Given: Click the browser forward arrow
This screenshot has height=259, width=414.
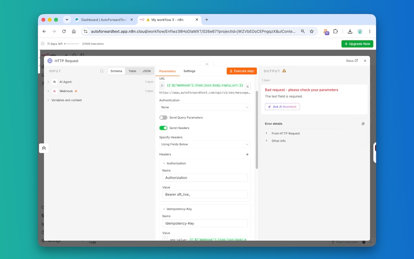Looking at the screenshot, I should click(54, 32).
